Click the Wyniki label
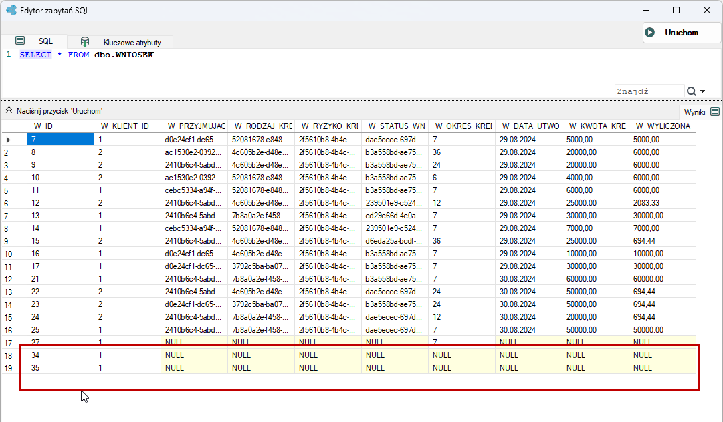Image resolution: width=723 pixels, height=422 pixels. tap(694, 112)
